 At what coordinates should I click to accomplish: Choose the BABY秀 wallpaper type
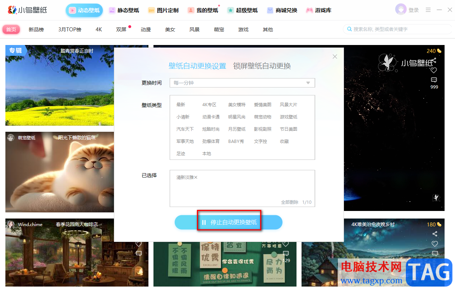[x=236, y=141]
